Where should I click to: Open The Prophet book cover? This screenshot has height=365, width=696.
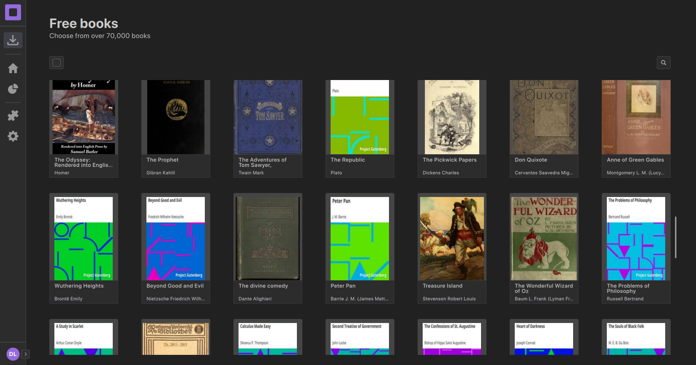coord(176,117)
